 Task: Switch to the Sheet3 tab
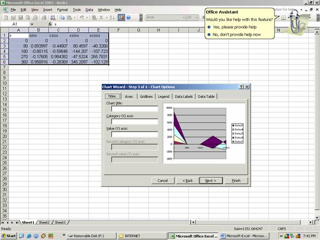pyautogui.click(x=60, y=222)
